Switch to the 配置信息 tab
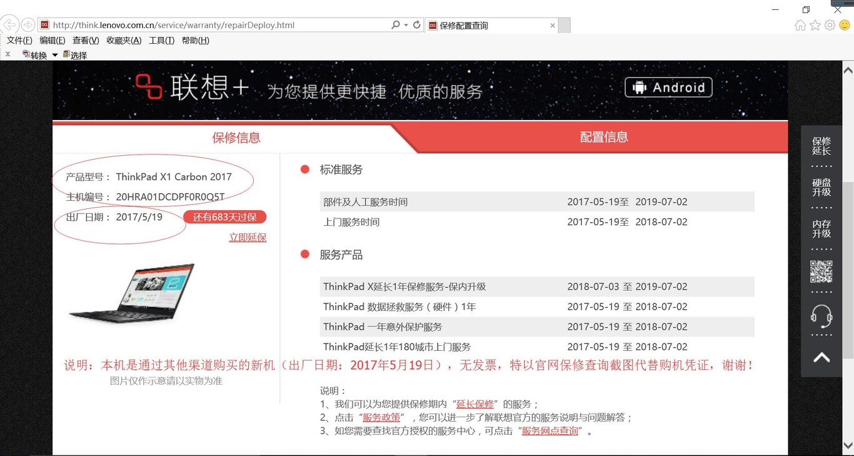 tap(604, 137)
